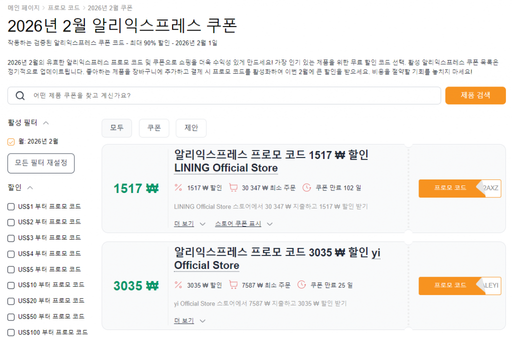The image size is (512, 337).
Task: Click inside the coupon search input field
Action: [150, 95]
